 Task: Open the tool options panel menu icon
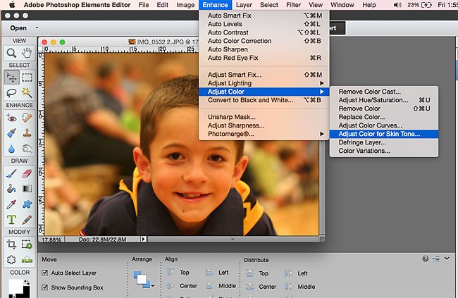tap(436, 259)
